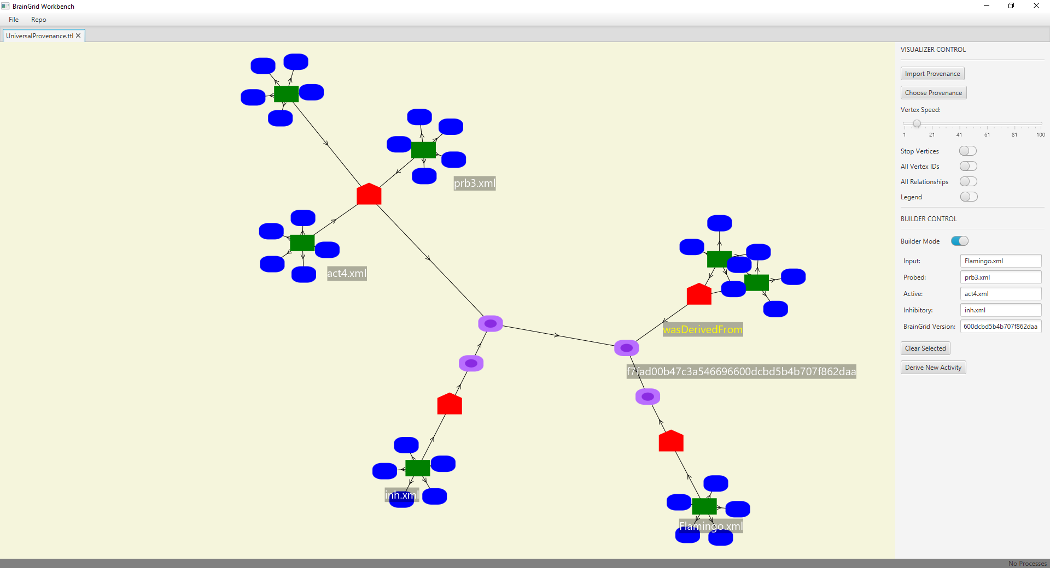This screenshot has width=1050, height=568.
Task: Click the f7fad00b hash vertex label
Action: pyautogui.click(x=742, y=371)
